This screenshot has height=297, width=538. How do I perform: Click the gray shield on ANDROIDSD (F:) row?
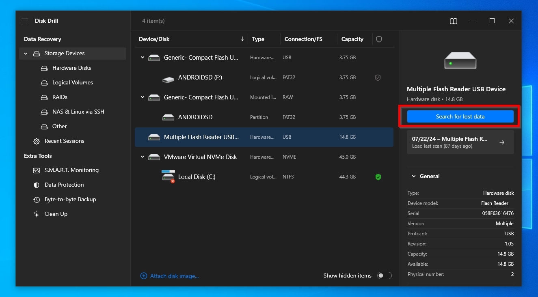coord(378,78)
